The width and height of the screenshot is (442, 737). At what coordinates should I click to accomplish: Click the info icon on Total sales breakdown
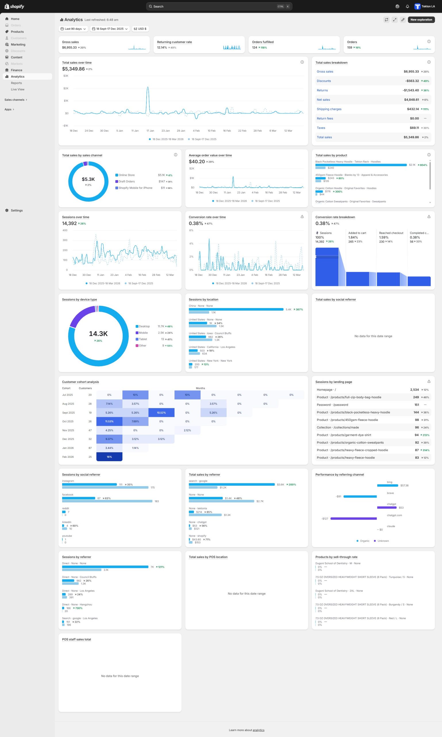tap(428, 62)
